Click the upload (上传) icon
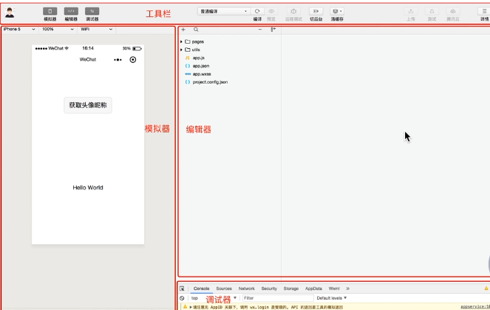The image size is (490, 310). point(411,11)
